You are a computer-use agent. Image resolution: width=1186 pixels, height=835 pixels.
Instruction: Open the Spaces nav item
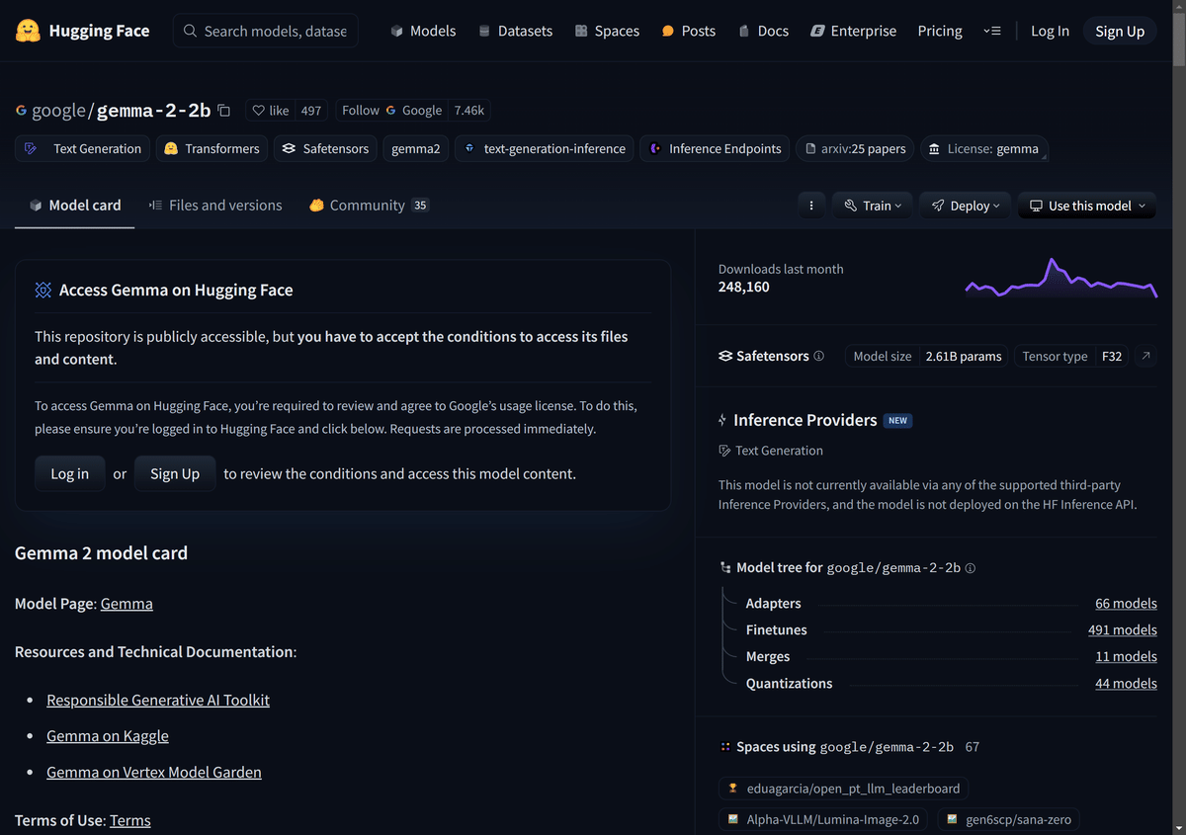[x=607, y=31]
